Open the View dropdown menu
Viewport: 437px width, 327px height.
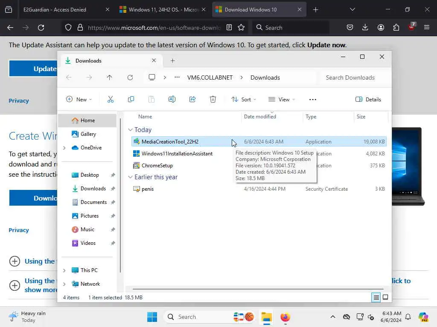coord(282,99)
